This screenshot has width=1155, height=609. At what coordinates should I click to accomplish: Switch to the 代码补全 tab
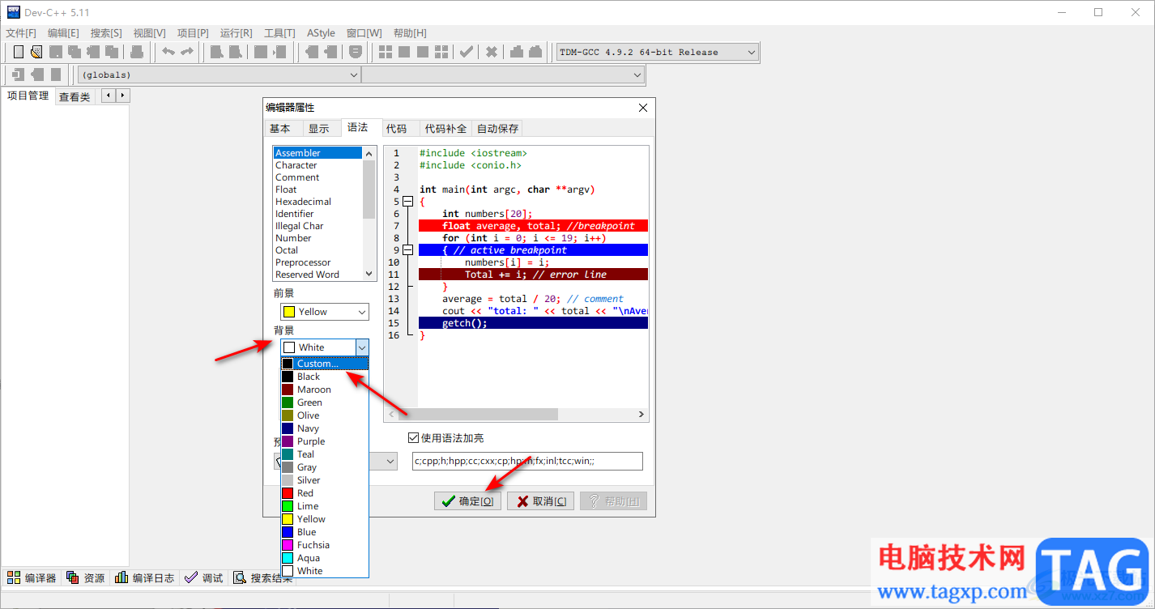pos(445,128)
